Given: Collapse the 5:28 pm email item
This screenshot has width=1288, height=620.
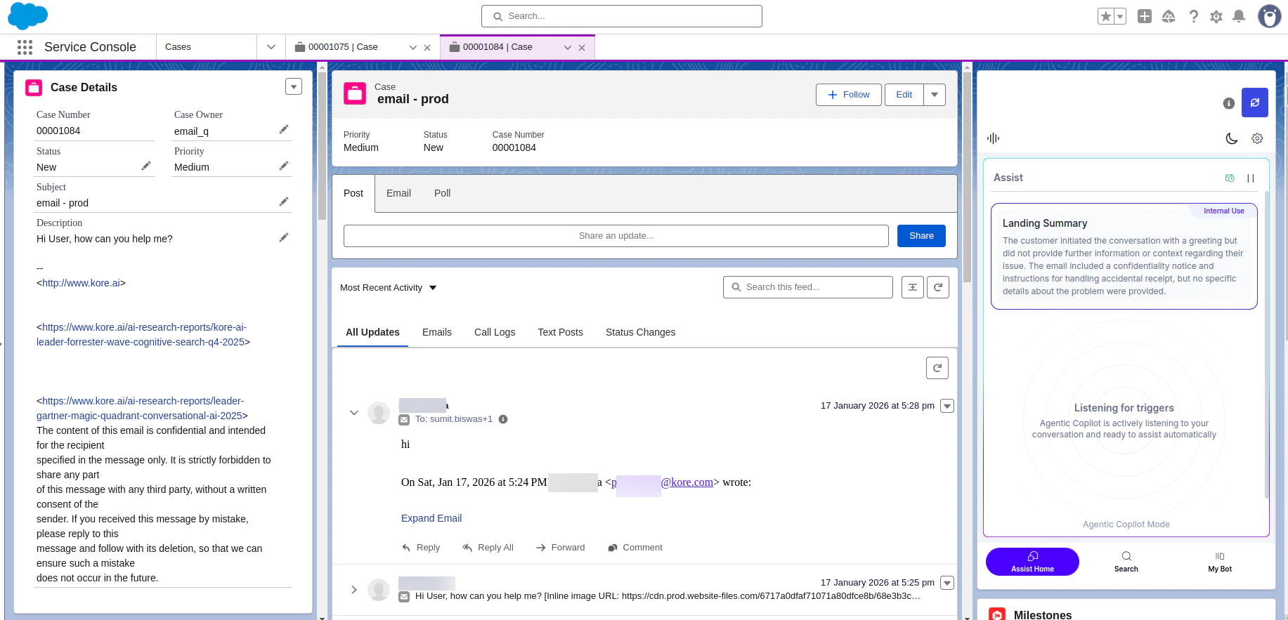Looking at the screenshot, I should (x=354, y=413).
